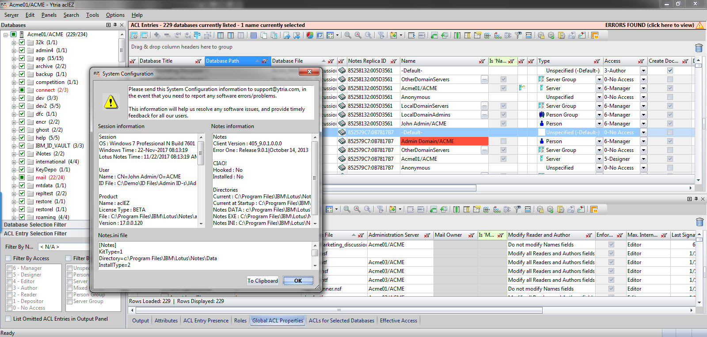Toggle the checkbox for the competition database folder
707x337 pixels.
(22, 82)
